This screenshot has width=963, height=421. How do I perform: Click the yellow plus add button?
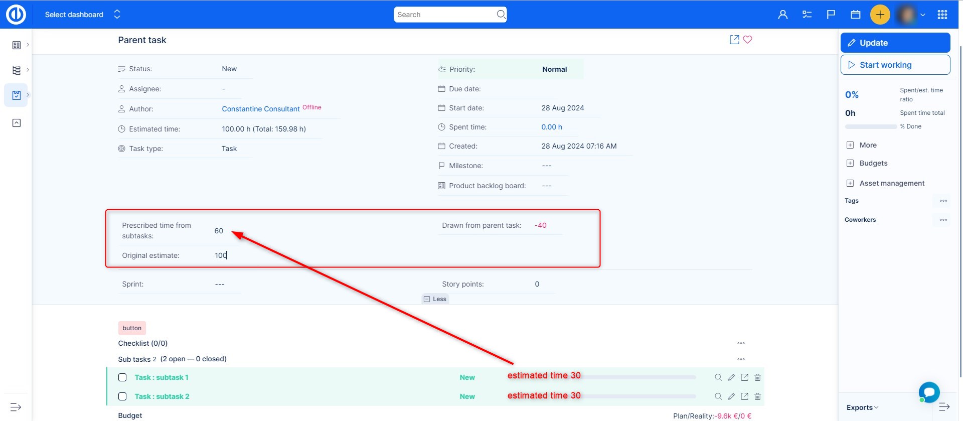tap(880, 15)
